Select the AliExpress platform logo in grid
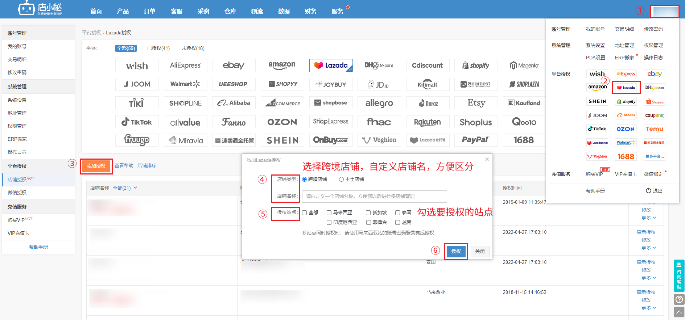The width and height of the screenshot is (685, 320). click(185, 66)
